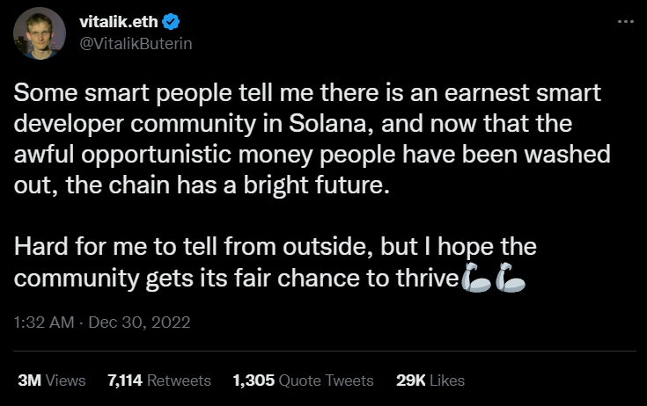The width and height of the screenshot is (647, 406).
Task: Show the 29K Likes list
Action: click(430, 381)
